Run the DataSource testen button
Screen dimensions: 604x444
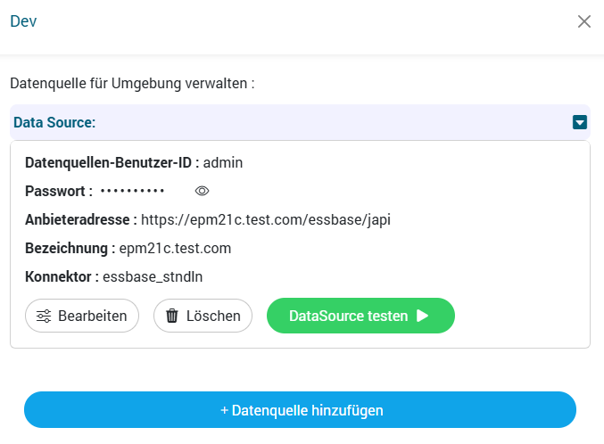point(360,316)
